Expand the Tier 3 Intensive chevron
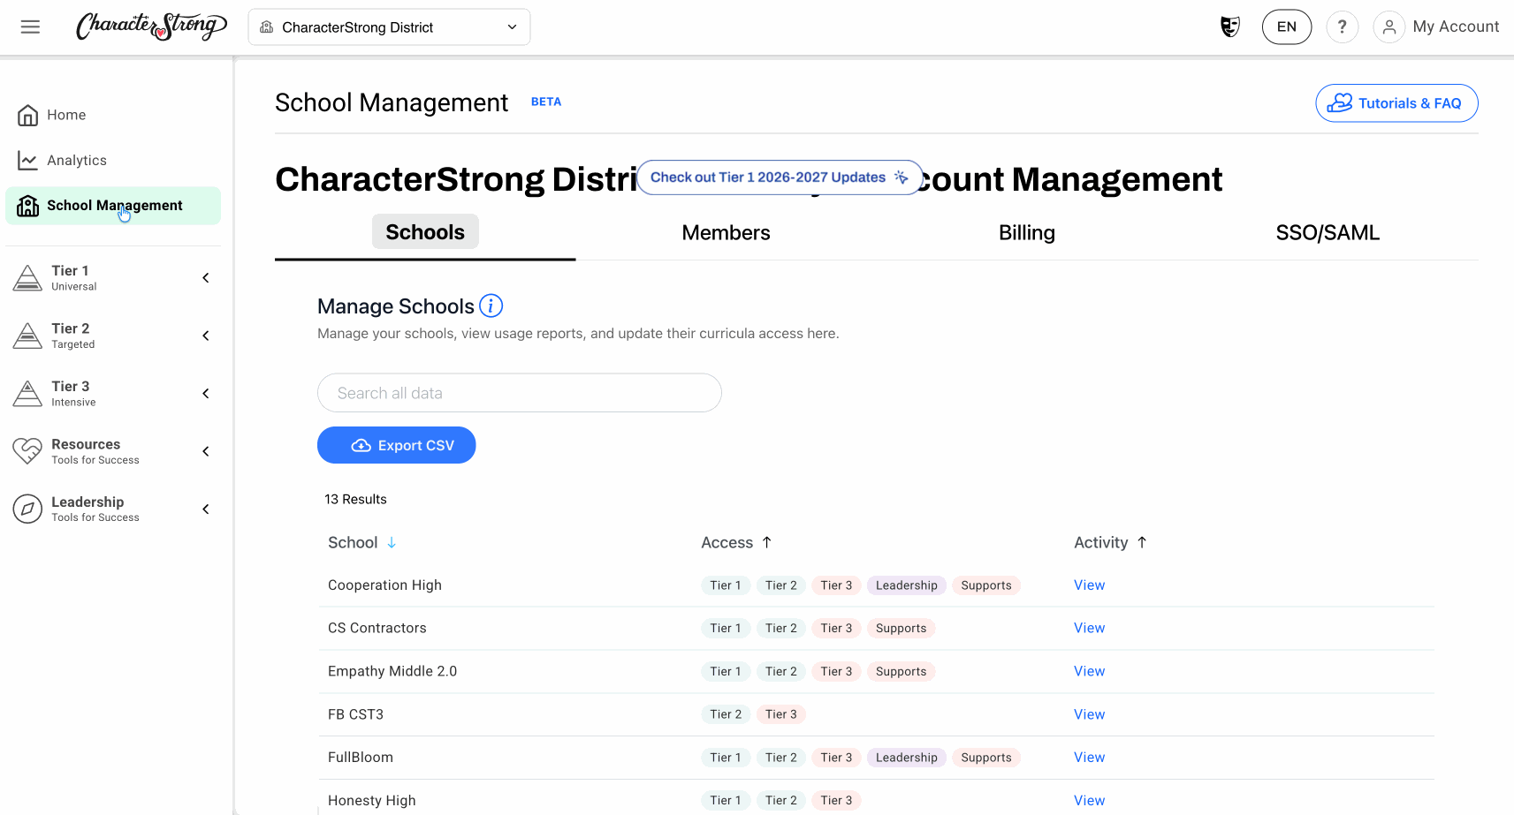The image size is (1514, 815). click(x=206, y=394)
